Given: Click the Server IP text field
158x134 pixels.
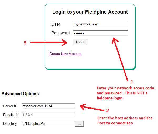Looking at the screenshot, I should point(48,106).
